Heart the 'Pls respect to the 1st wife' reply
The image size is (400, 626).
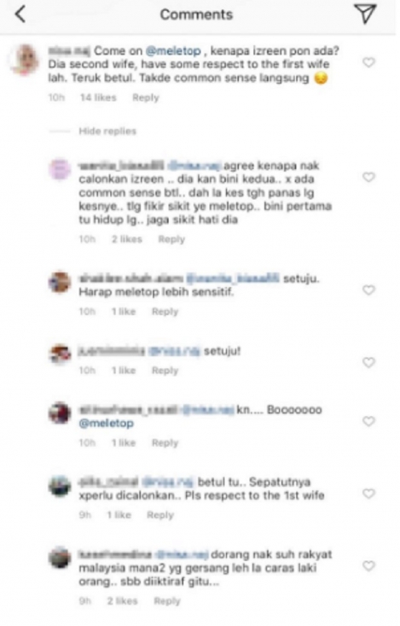(369, 494)
